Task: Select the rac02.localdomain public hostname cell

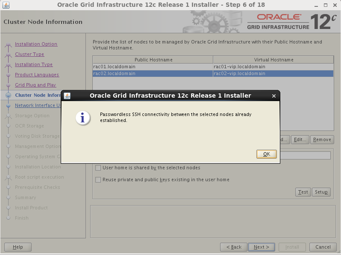Action: point(153,74)
